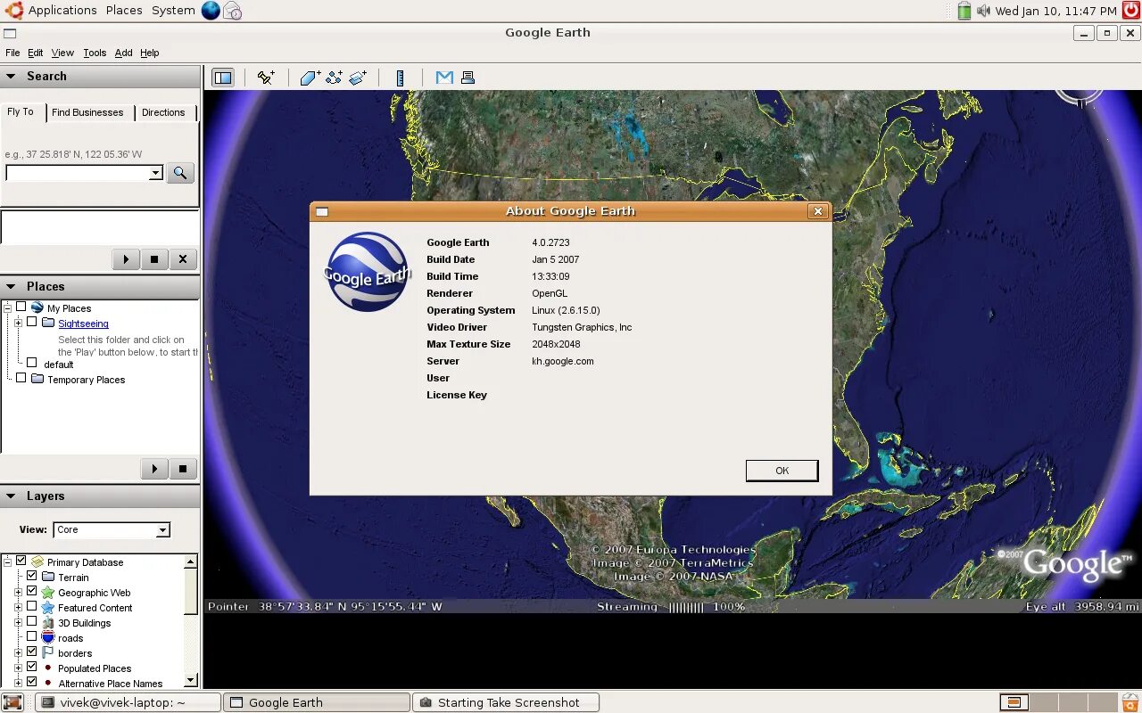Open the Tools menu
This screenshot has width=1142, height=713.
[x=95, y=53]
